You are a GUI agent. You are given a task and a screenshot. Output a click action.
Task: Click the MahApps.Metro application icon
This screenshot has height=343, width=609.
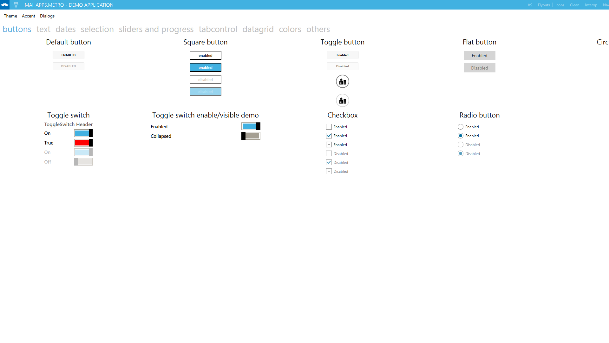point(5,4)
